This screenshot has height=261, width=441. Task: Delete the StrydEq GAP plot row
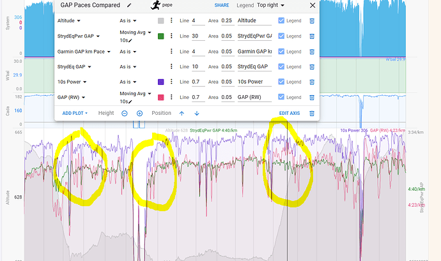pyautogui.click(x=312, y=67)
